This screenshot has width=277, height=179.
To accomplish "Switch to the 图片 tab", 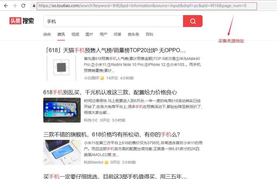I will (x=89, y=34).
